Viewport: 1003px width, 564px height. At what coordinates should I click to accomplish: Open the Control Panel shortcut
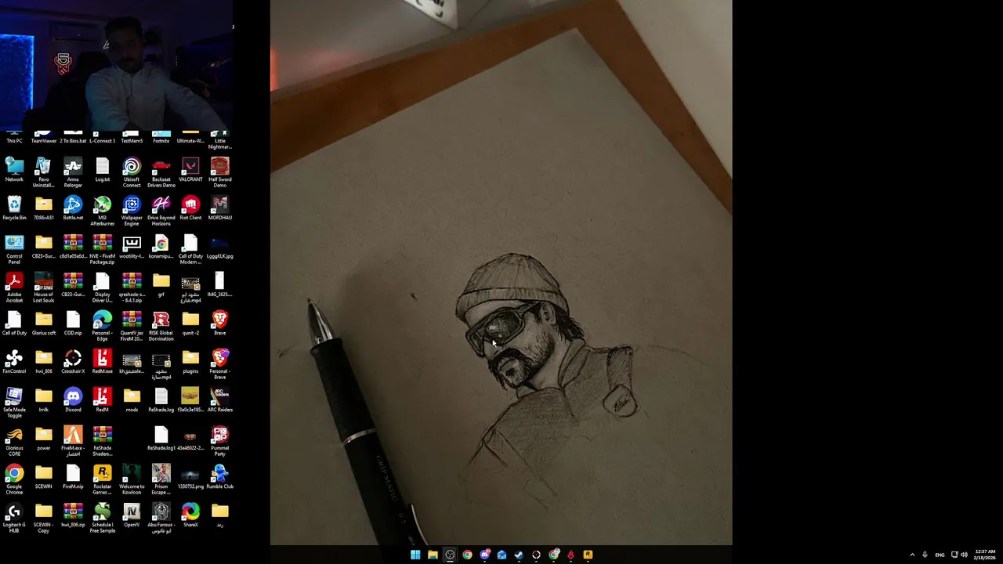(14, 249)
